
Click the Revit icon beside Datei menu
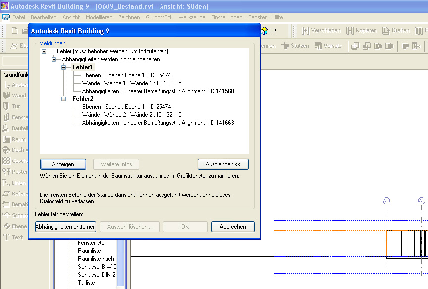click(6, 17)
